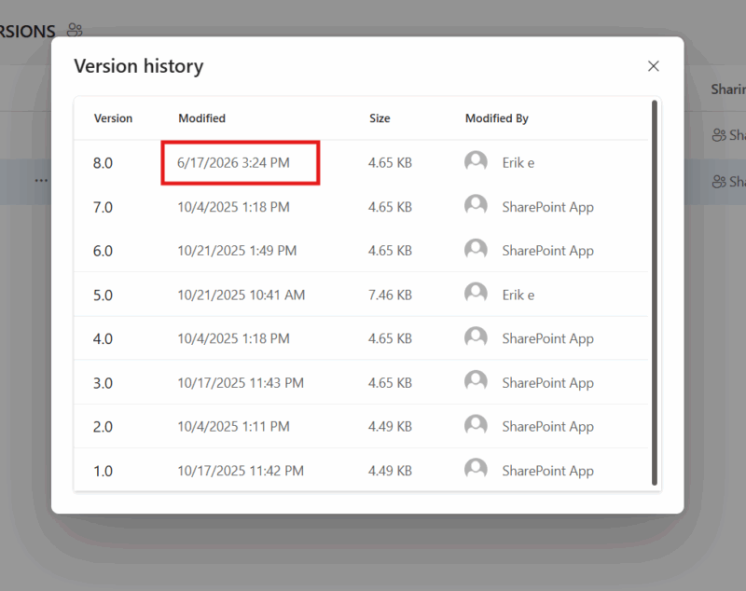Screen dimensions: 746x591
Task: Click the version list vertical scrollbar
Action: click(655, 293)
